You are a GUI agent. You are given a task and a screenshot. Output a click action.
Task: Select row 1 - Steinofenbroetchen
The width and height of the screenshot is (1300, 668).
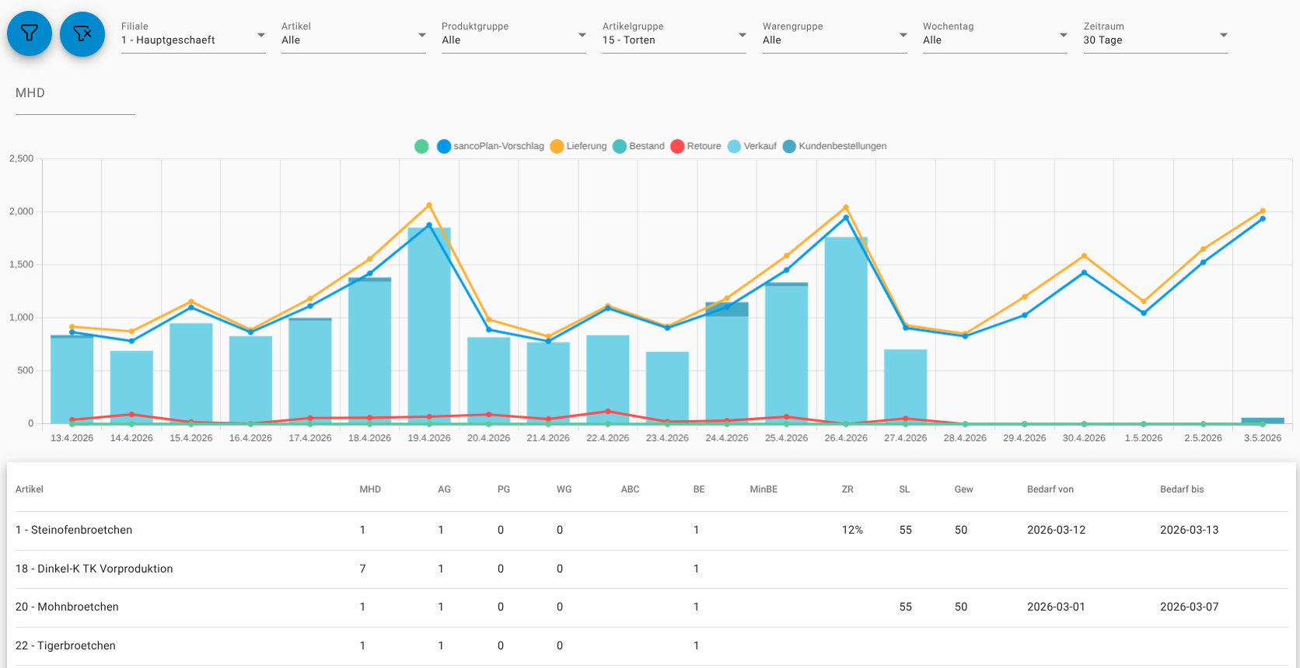(x=652, y=531)
